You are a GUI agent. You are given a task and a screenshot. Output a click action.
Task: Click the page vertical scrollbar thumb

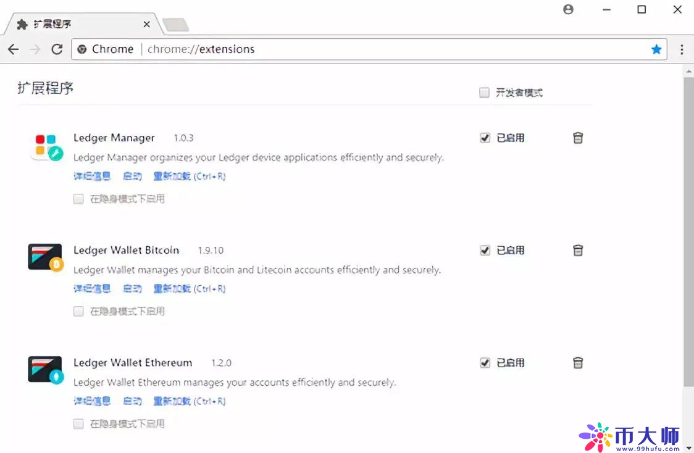[x=688, y=232]
